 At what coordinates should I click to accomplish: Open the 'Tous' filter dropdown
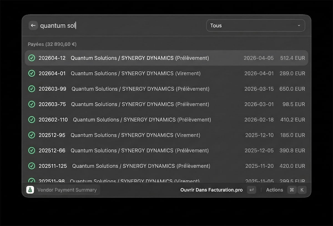tap(256, 26)
